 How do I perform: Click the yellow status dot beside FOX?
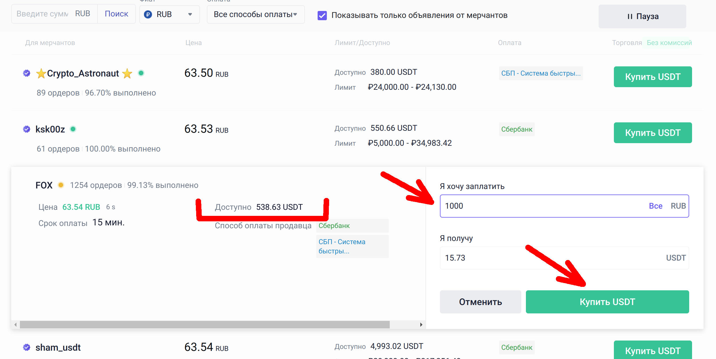[61, 185]
